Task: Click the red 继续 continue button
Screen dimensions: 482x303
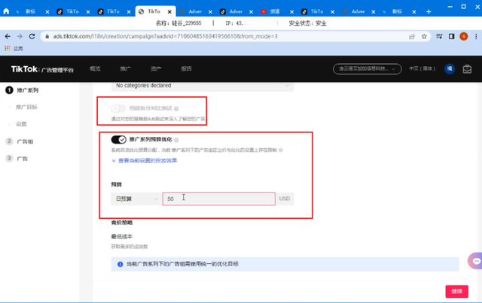Action: (x=457, y=291)
